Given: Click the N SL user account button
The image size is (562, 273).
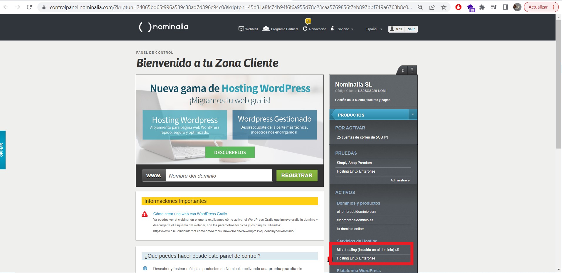Looking at the screenshot, I should pyautogui.click(x=396, y=29).
